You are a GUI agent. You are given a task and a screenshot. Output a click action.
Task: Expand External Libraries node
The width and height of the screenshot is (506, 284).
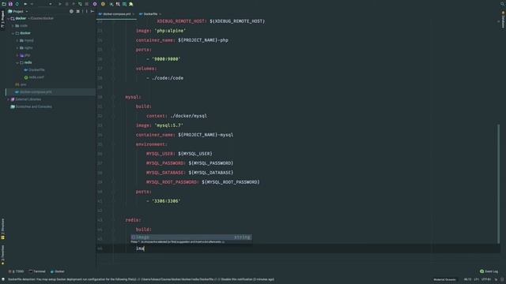(x=9, y=99)
